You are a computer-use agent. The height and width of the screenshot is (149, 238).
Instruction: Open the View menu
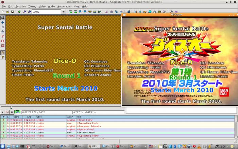tap(76, 6)
